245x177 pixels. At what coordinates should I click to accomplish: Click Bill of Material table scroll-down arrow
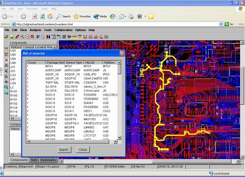119,138
